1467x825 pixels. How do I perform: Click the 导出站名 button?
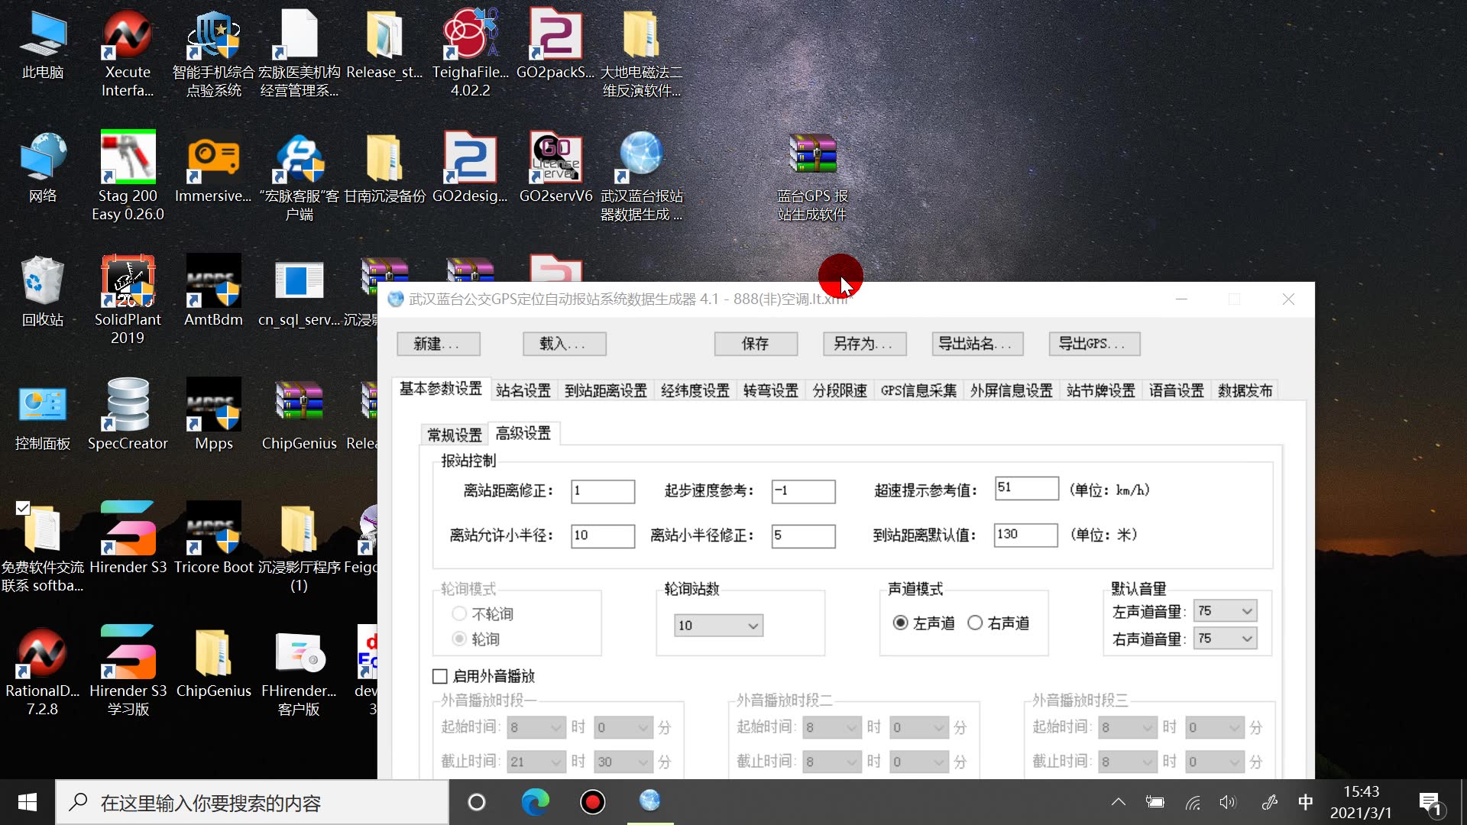(x=978, y=344)
